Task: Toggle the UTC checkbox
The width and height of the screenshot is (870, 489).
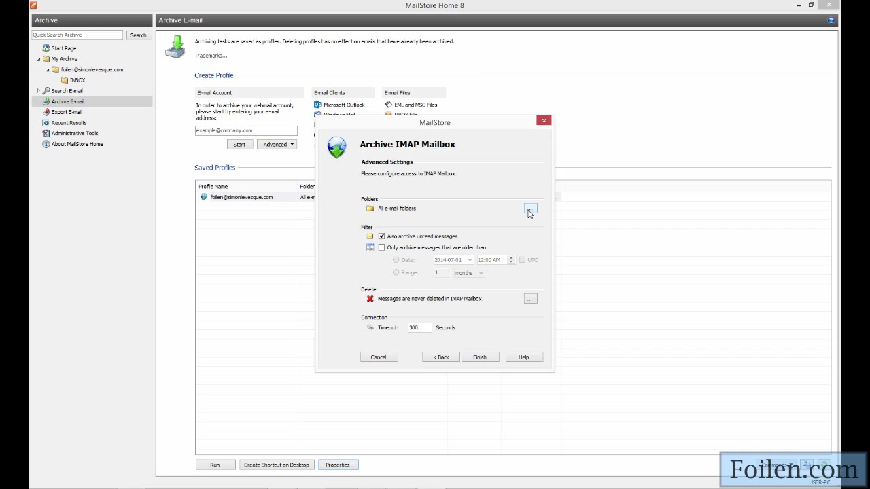Action: click(x=522, y=260)
